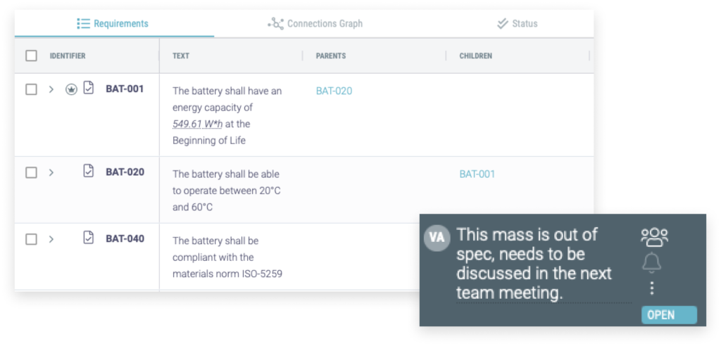Expand the BAT-040 row chevron

click(51, 239)
